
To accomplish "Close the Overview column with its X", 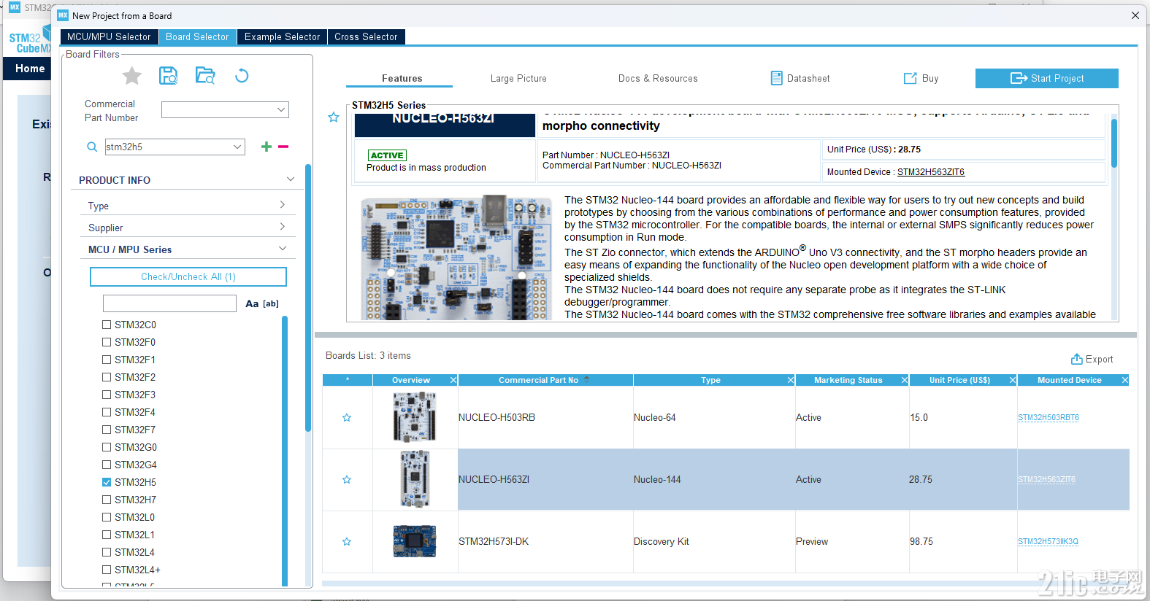I will coord(453,380).
